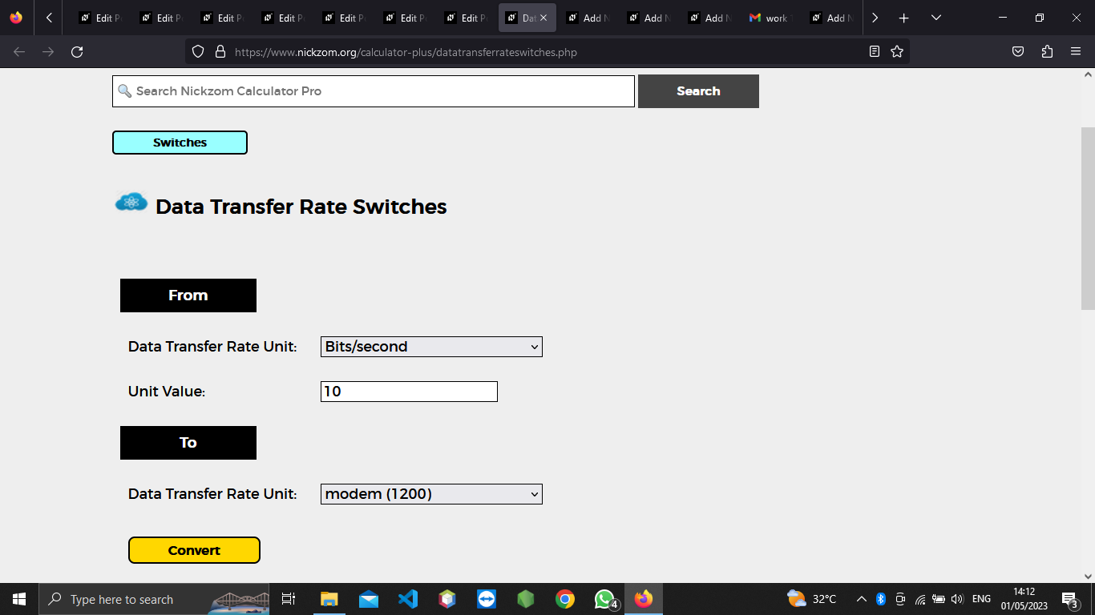Screen dimensions: 1095x615
Task: Open the Mail app on taskbar
Action: (369, 599)
